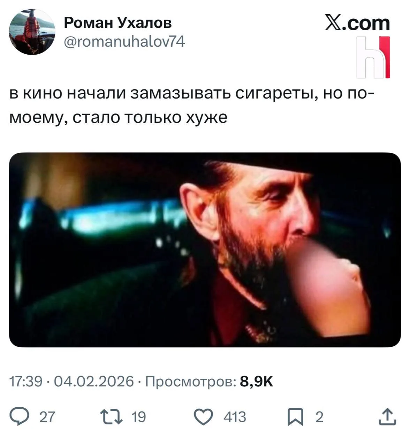This screenshot has height=439, width=410.
Task: Click the repost arrows icon
Action: (111, 417)
